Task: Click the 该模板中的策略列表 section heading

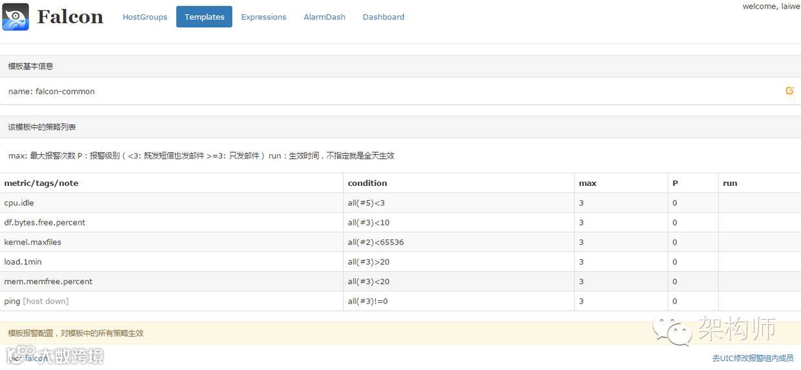Action: 42,127
